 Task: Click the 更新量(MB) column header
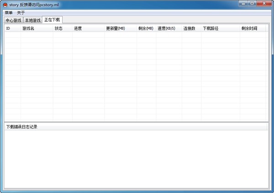121,28
